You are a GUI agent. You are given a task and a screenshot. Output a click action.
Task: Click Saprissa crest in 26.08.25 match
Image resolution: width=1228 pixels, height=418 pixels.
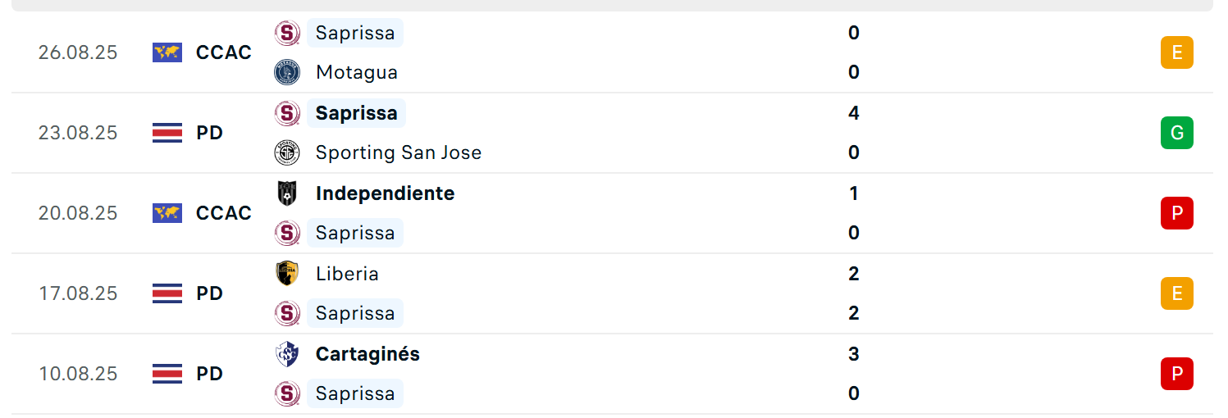[287, 33]
